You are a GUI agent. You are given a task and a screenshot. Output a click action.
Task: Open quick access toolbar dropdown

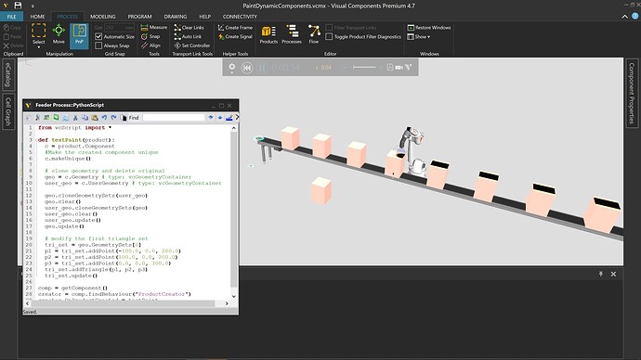tap(33, 6)
